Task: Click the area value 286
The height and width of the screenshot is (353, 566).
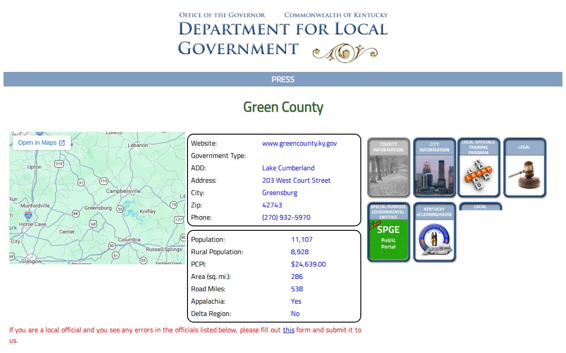Action: (297, 277)
